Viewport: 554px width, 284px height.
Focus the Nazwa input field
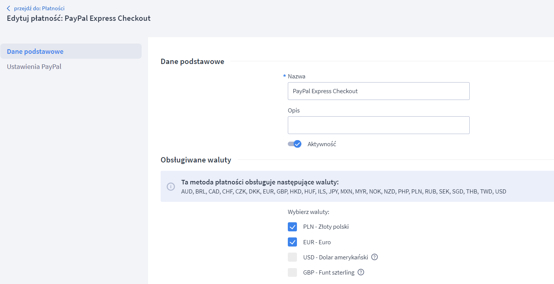tap(379, 91)
